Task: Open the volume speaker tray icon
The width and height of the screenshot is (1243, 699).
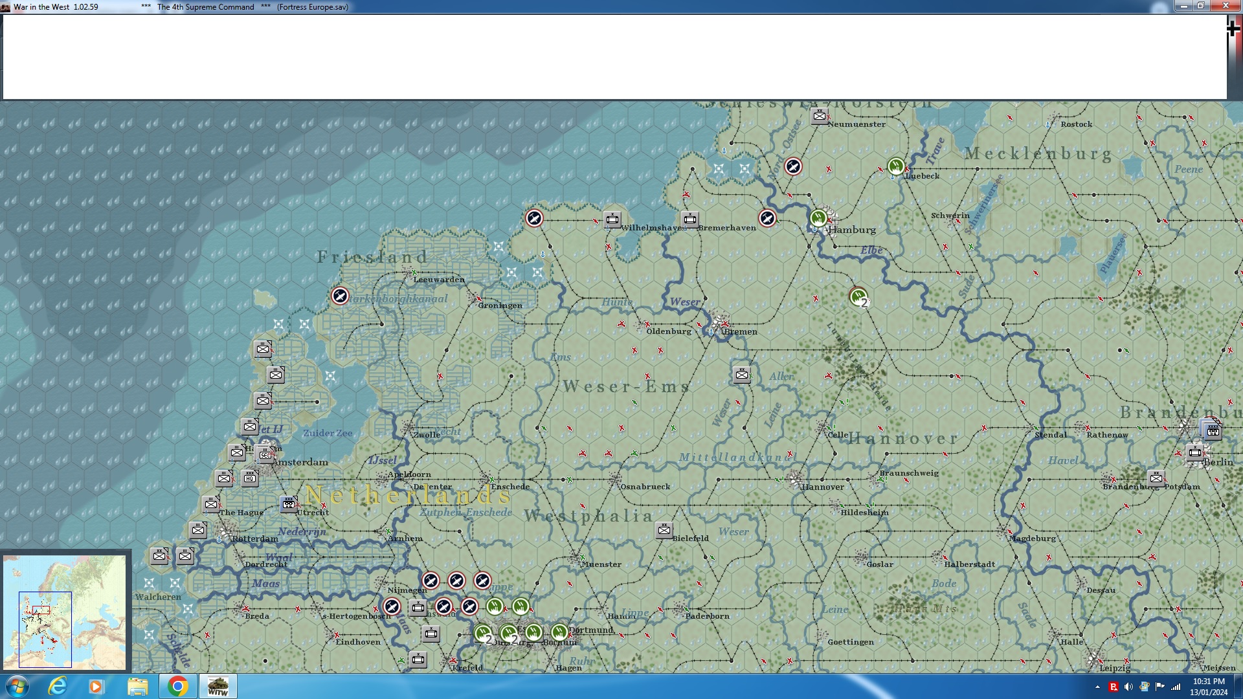Action: click(1128, 687)
